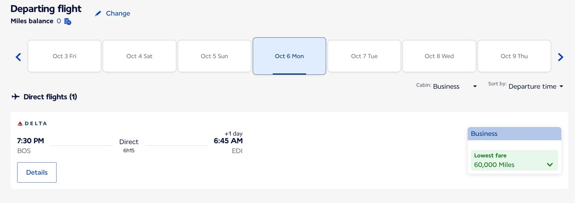Screen dimensions: 575x203
Task: Expand the 60,000 Miles fare chevron
Action: pos(550,165)
